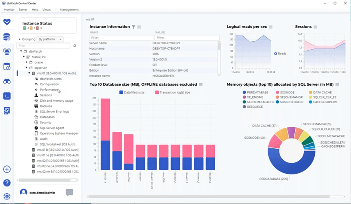Toggle RESOURCE legend entry
Viewport: 351px width, 204px height.
(253, 107)
